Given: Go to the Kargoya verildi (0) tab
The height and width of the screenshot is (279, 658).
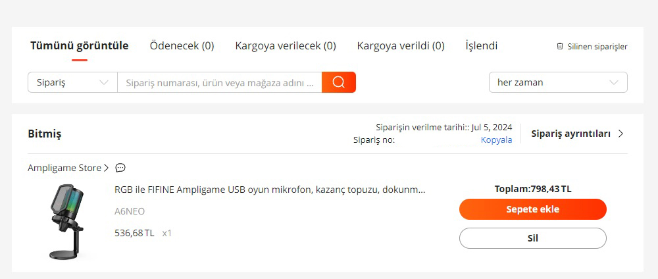Looking at the screenshot, I should (401, 46).
